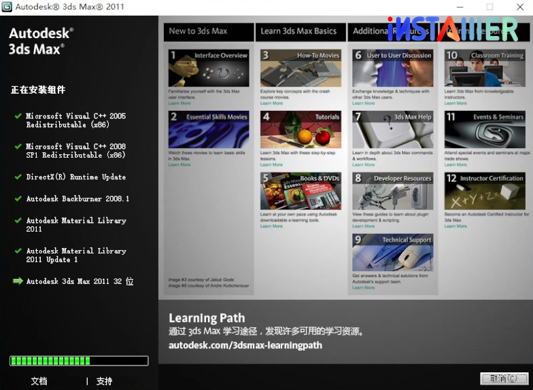
Task: Minimize the 3ds Max 2011 installer window
Action: click(460, 7)
